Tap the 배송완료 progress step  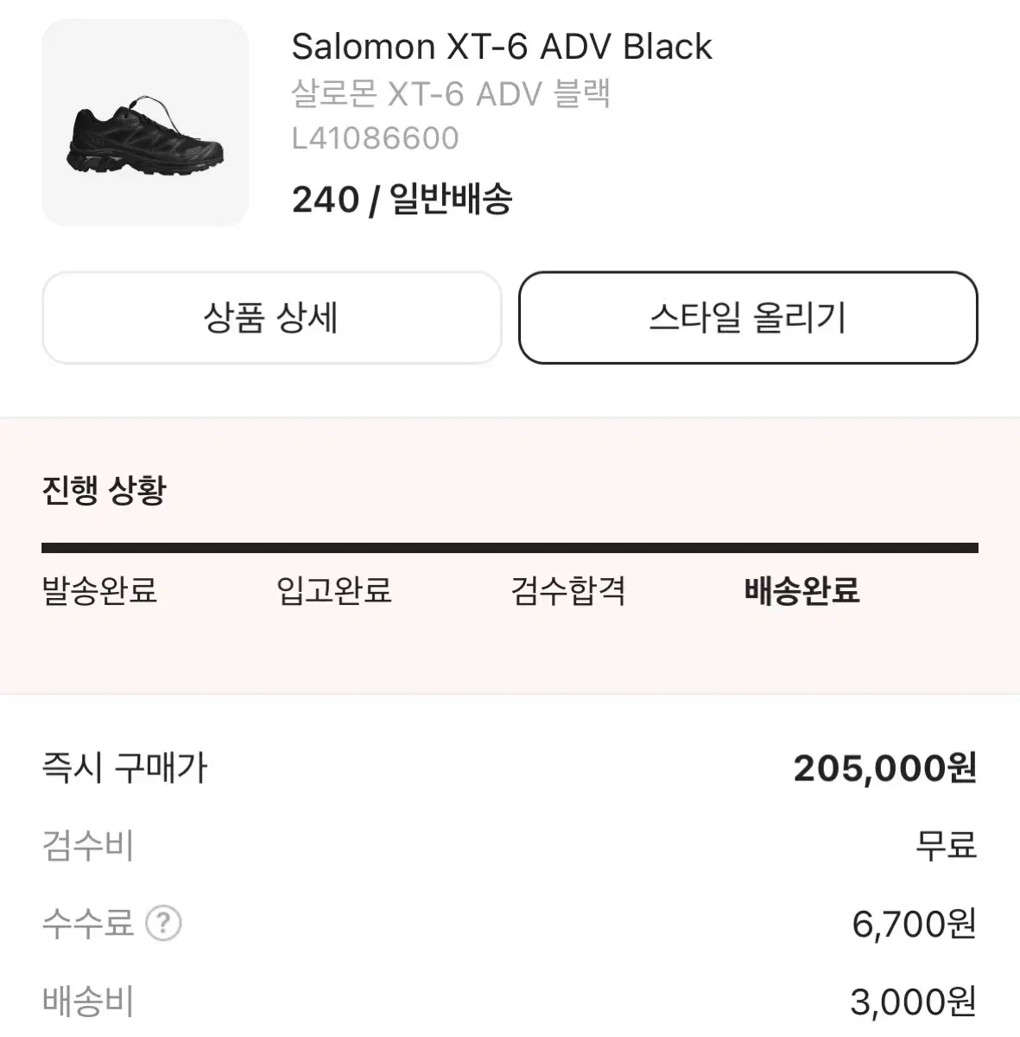click(802, 591)
